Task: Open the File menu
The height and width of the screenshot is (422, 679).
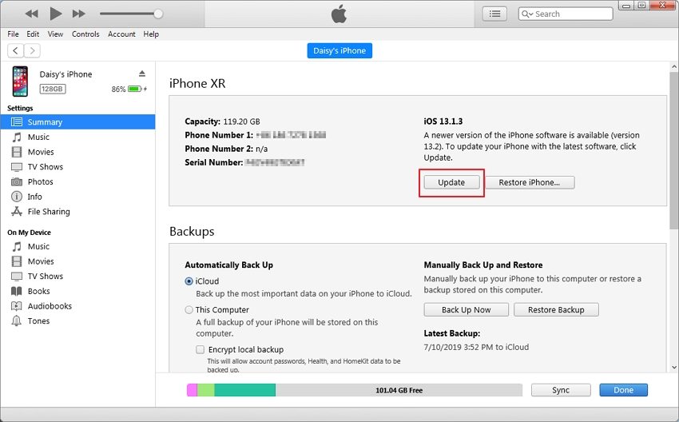Action: tap(13, 34)
